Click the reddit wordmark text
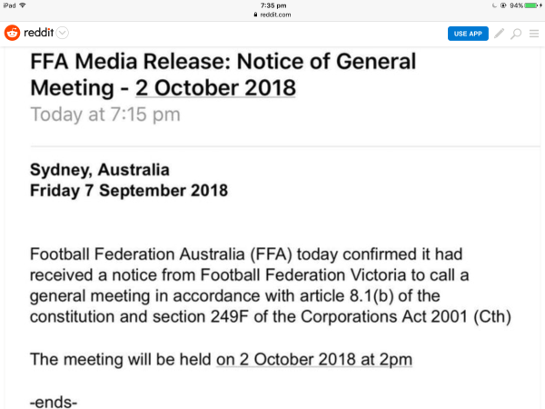Image resolution: width=545 pixels, height=409 pixels. click(38, 33)
